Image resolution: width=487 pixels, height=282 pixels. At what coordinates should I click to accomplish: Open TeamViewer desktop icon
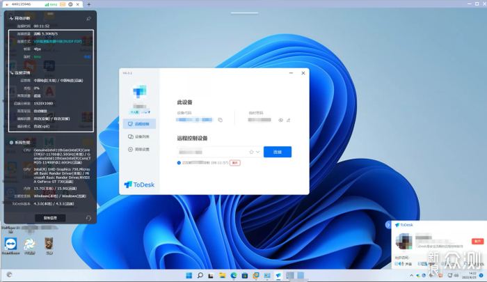pyautogui.click(x=10, y=246)
